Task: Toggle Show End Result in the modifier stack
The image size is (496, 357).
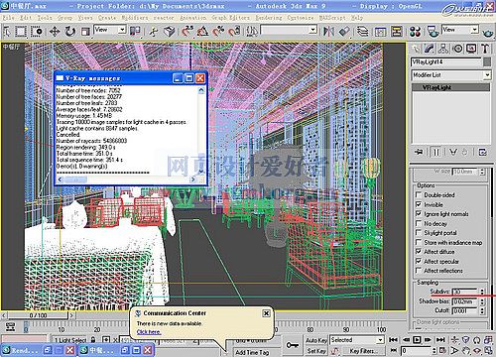Action: 436,152
